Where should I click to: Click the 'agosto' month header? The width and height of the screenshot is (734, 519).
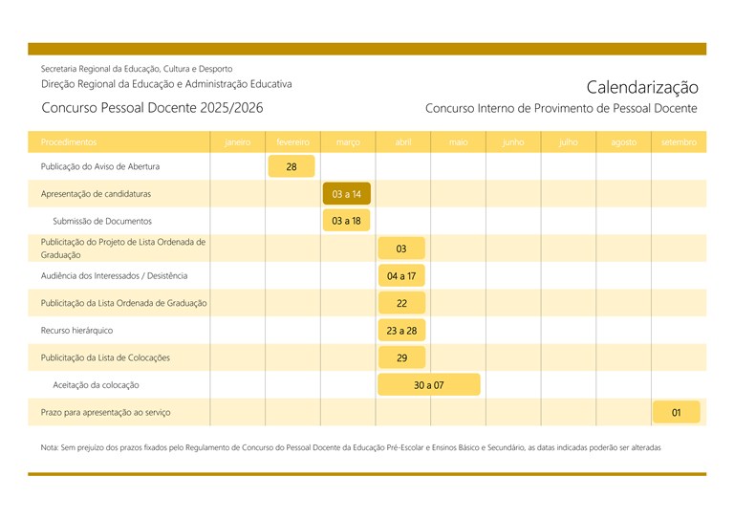pyautogui.click(x=623, y=142)
